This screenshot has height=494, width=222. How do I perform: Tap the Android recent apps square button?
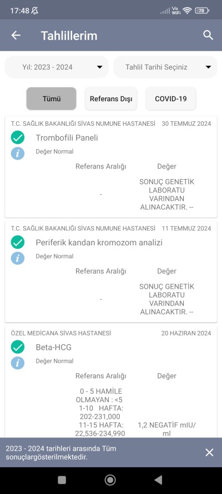pos(62,480)
